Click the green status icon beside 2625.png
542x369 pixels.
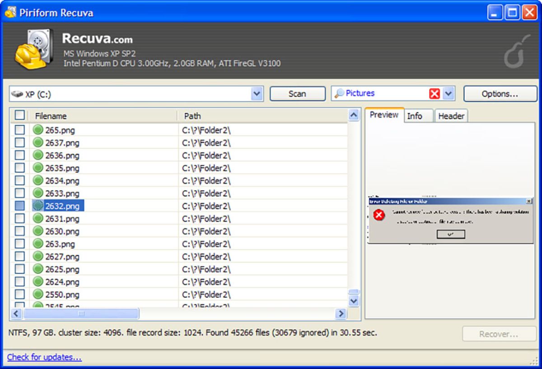tap(38, 269)
